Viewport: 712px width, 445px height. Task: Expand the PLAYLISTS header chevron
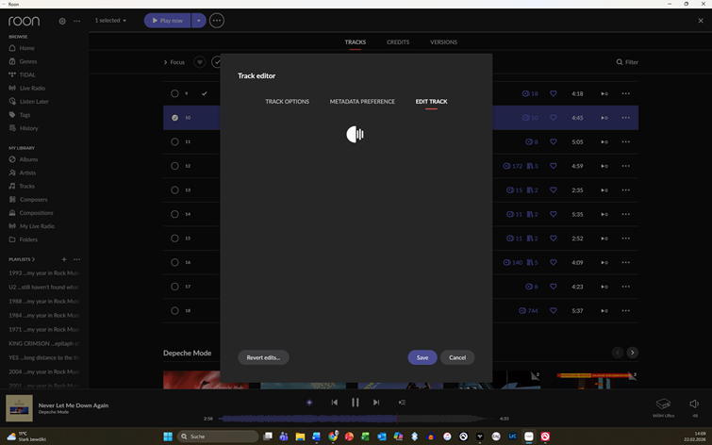pyautogui.click(x=33, y=259)
